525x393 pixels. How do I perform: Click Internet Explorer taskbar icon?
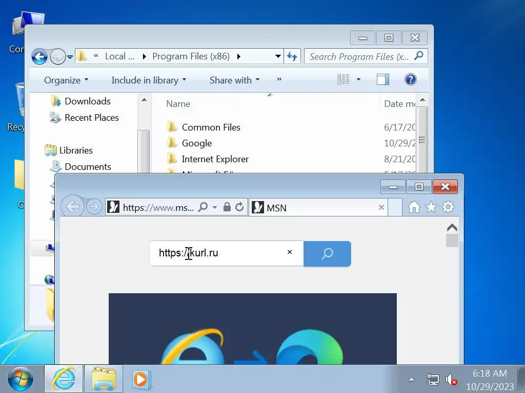point(64,379)
